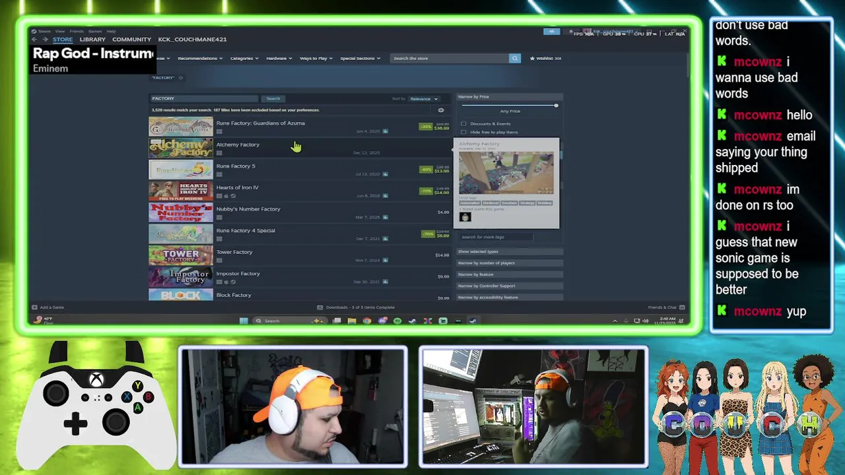Click the search for more tags field

(x=496, y=237)
